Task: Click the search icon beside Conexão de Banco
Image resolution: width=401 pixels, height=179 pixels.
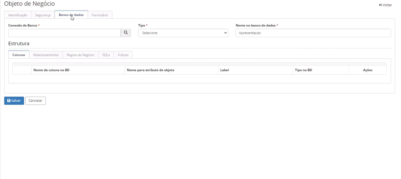Action: click(x=126, y=33)
